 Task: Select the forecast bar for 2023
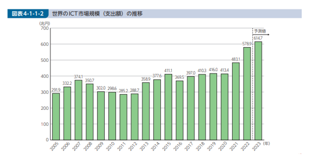pos(258,91)
